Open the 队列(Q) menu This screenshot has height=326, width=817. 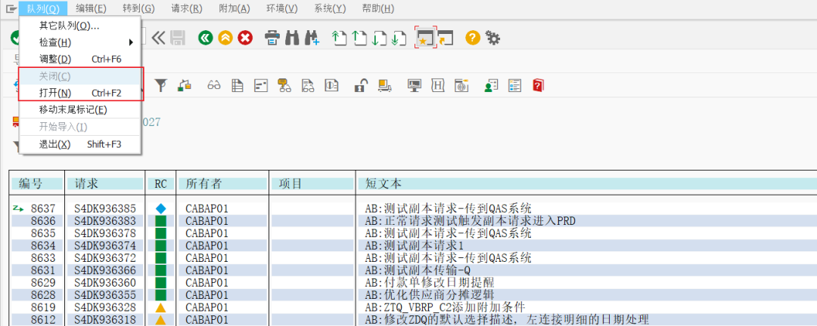(x=43, y=9)
